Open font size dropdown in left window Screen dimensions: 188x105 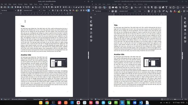point(49,10)
